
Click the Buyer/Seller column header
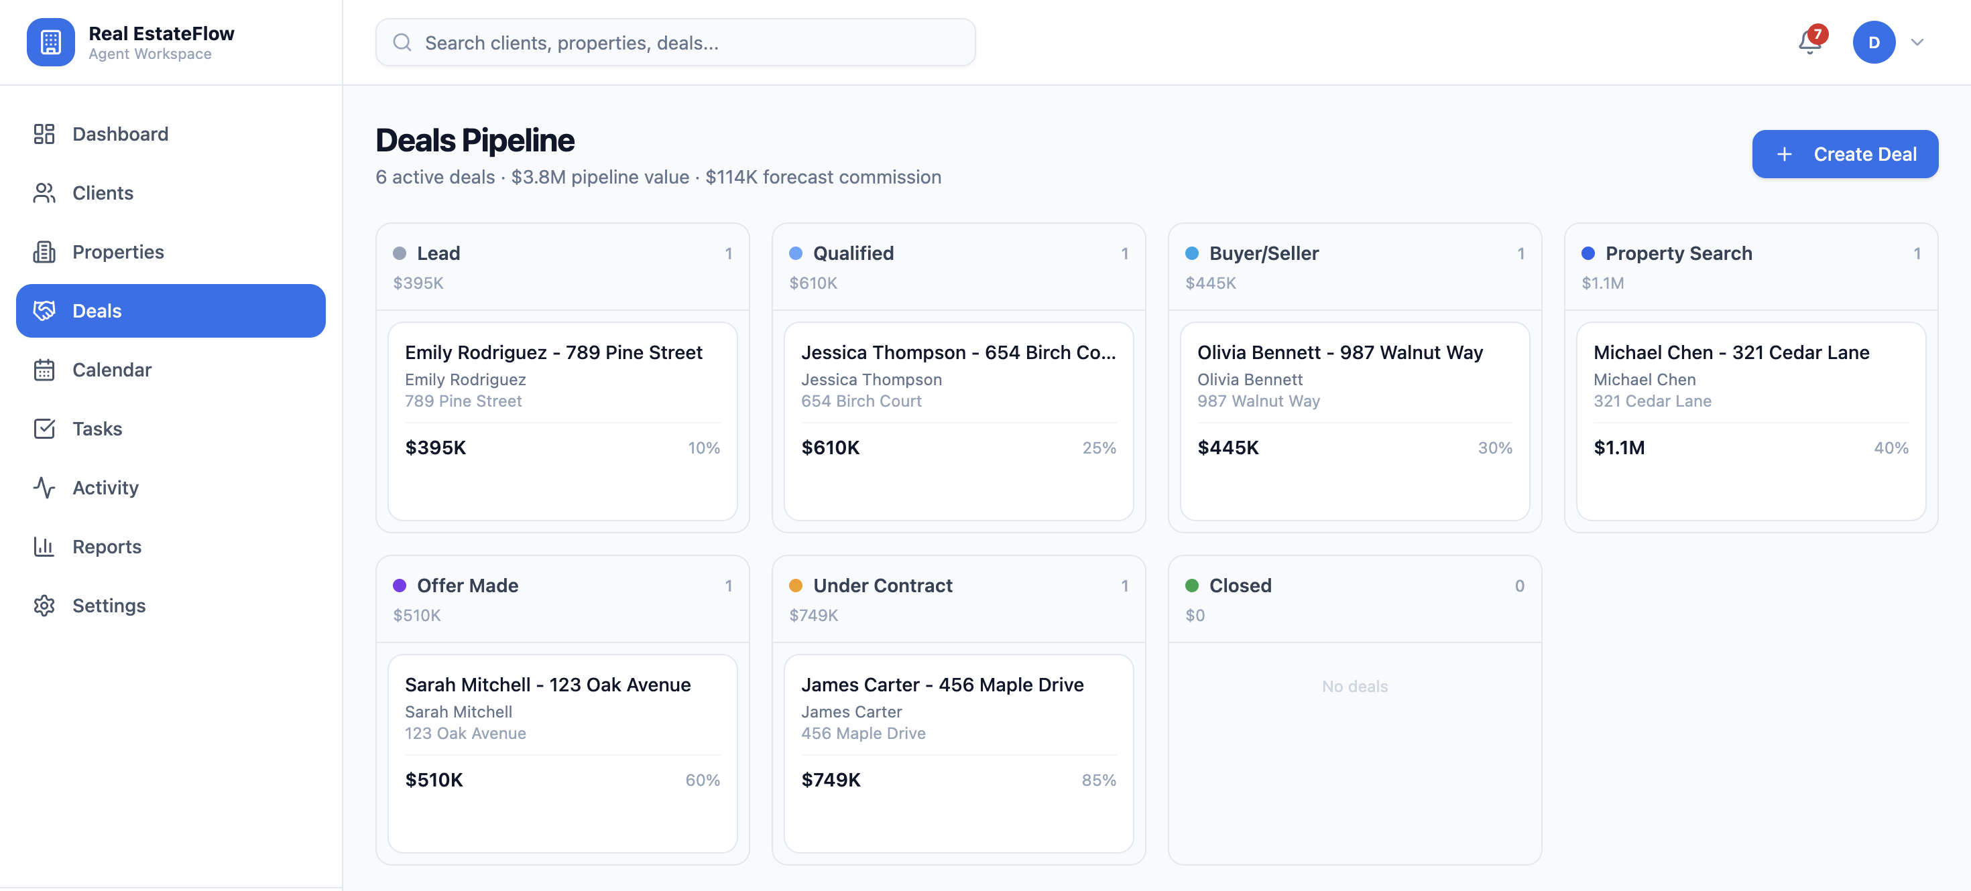1354,267
